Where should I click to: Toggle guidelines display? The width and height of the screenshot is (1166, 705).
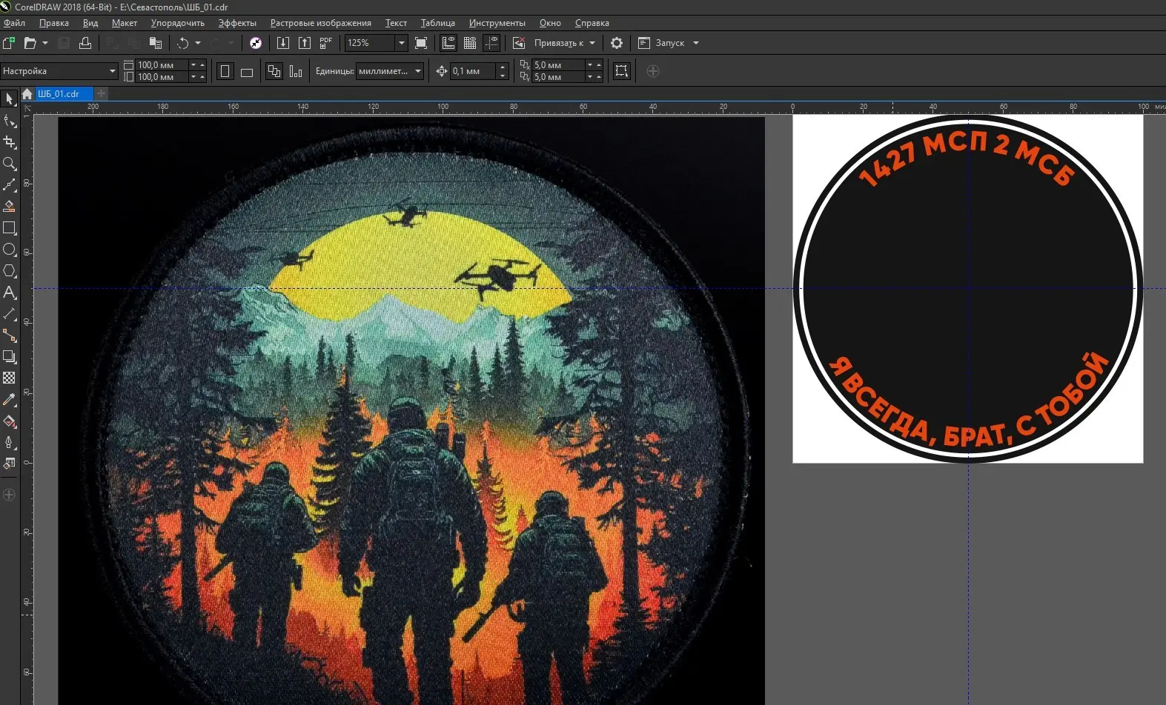[x=491, y=43]
